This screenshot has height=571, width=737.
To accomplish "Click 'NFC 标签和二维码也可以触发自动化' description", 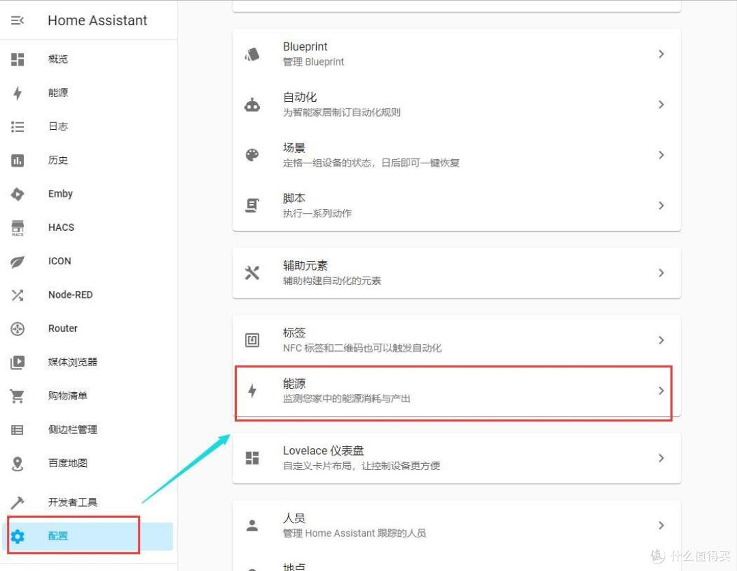I will (362, 348).
